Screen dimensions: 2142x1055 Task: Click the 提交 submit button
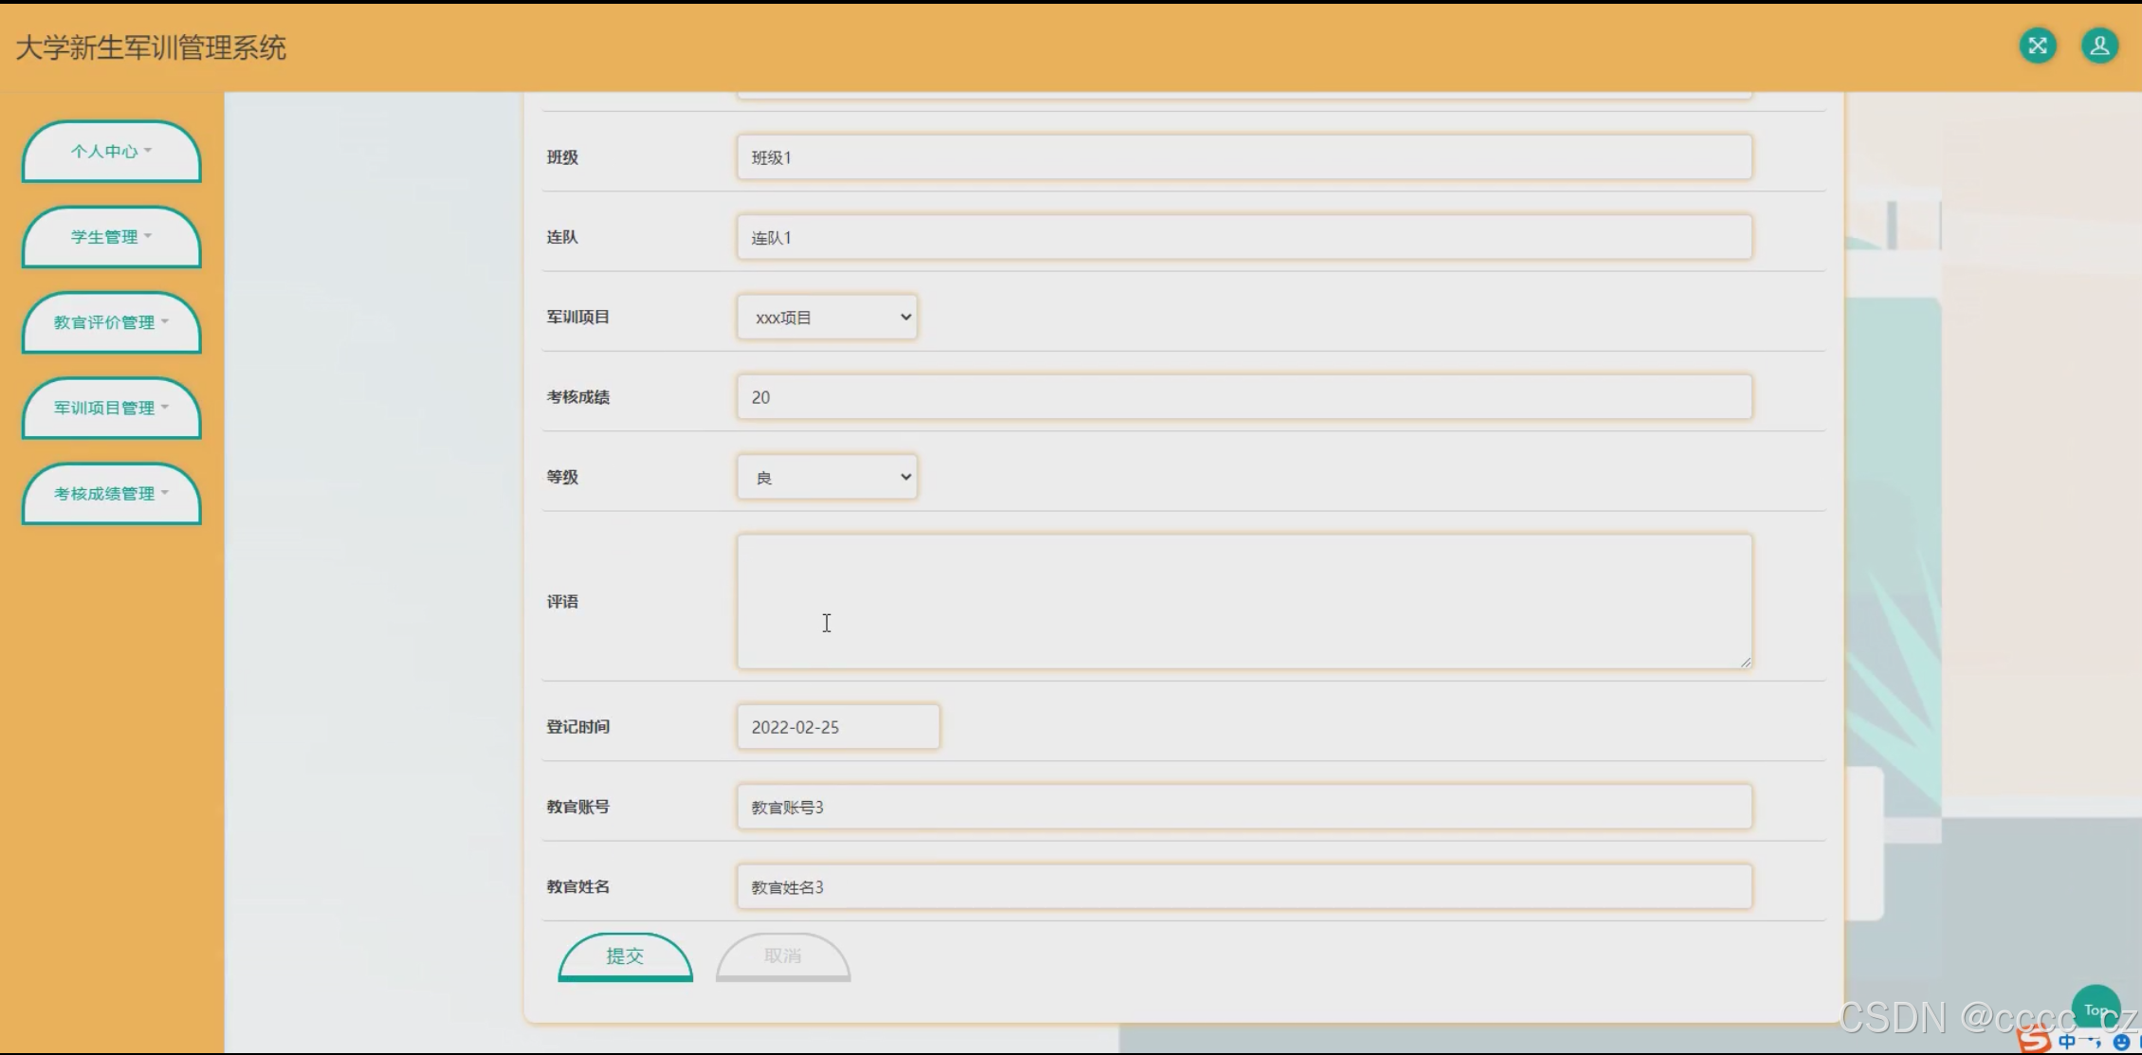tap(625, 955)
